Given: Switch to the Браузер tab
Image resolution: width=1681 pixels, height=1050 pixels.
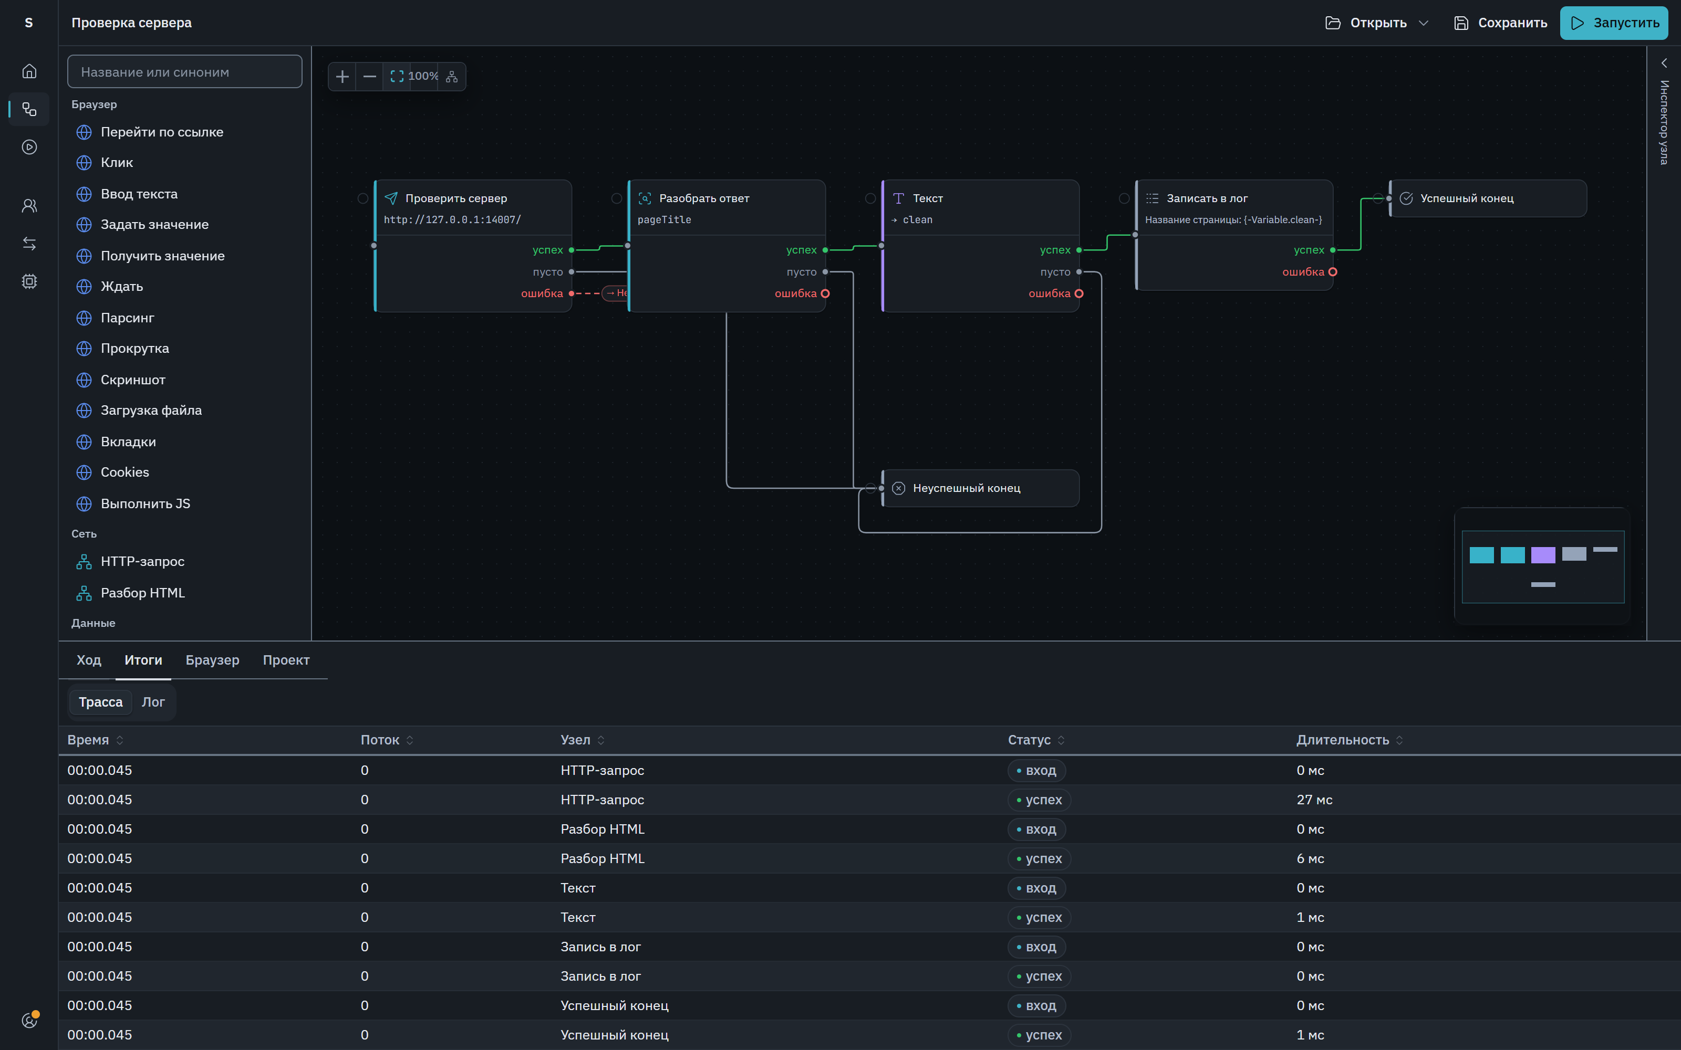Looking at the screenshot, I should [x=213, y=660].
